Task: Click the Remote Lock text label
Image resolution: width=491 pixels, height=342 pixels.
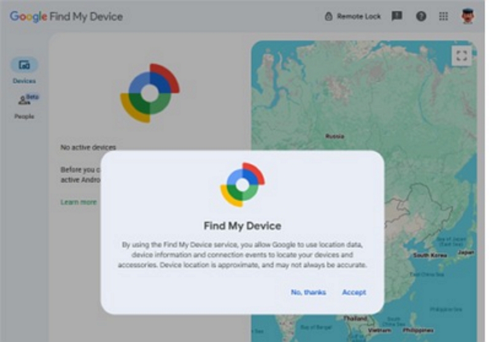Action: pyautogui.click(x=359, y=17)
